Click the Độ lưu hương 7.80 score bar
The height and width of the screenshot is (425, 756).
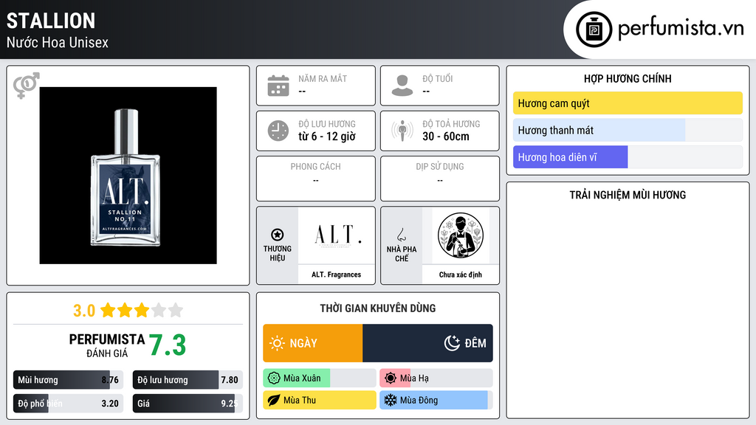(188, 380)
